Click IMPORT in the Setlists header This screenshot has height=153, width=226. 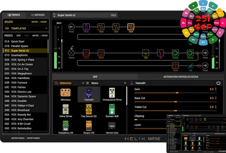click(x=35, y=22)
